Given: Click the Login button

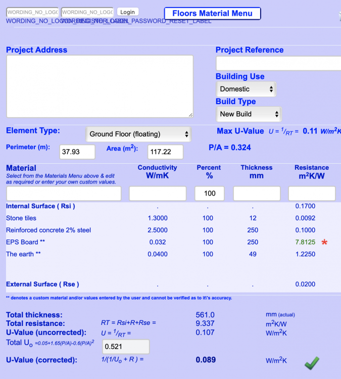Looking at the screenshot, I should click(128, 12).
